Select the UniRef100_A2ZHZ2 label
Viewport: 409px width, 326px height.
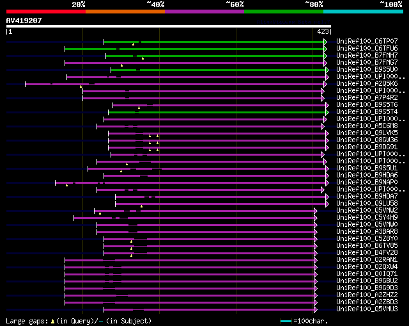(x=367, y=295)
